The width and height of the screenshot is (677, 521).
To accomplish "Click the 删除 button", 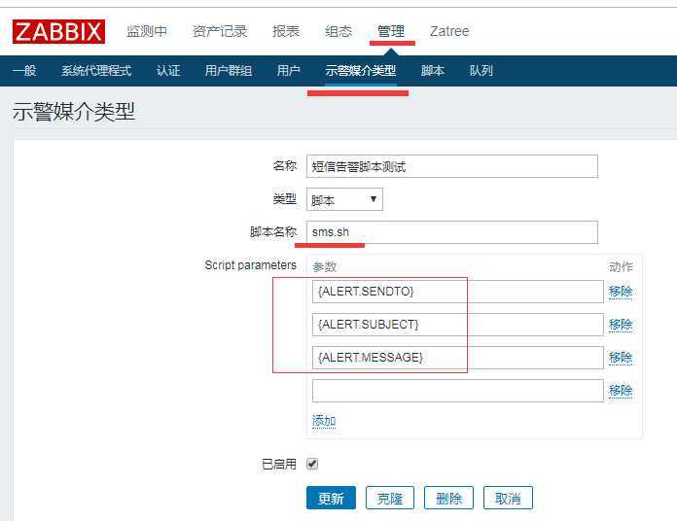I will (x=448, y=498).
